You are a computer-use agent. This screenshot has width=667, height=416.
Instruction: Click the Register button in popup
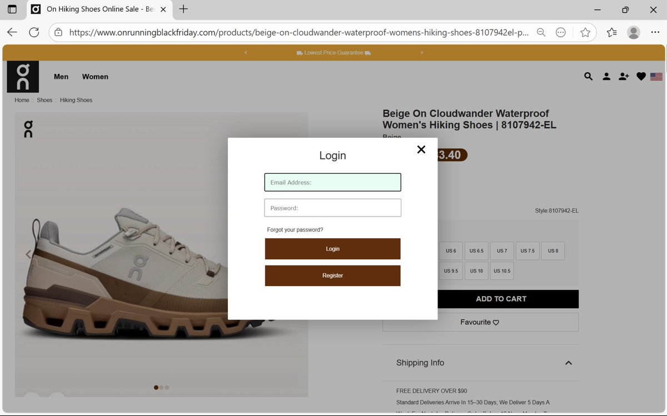[x=332, y=275]
